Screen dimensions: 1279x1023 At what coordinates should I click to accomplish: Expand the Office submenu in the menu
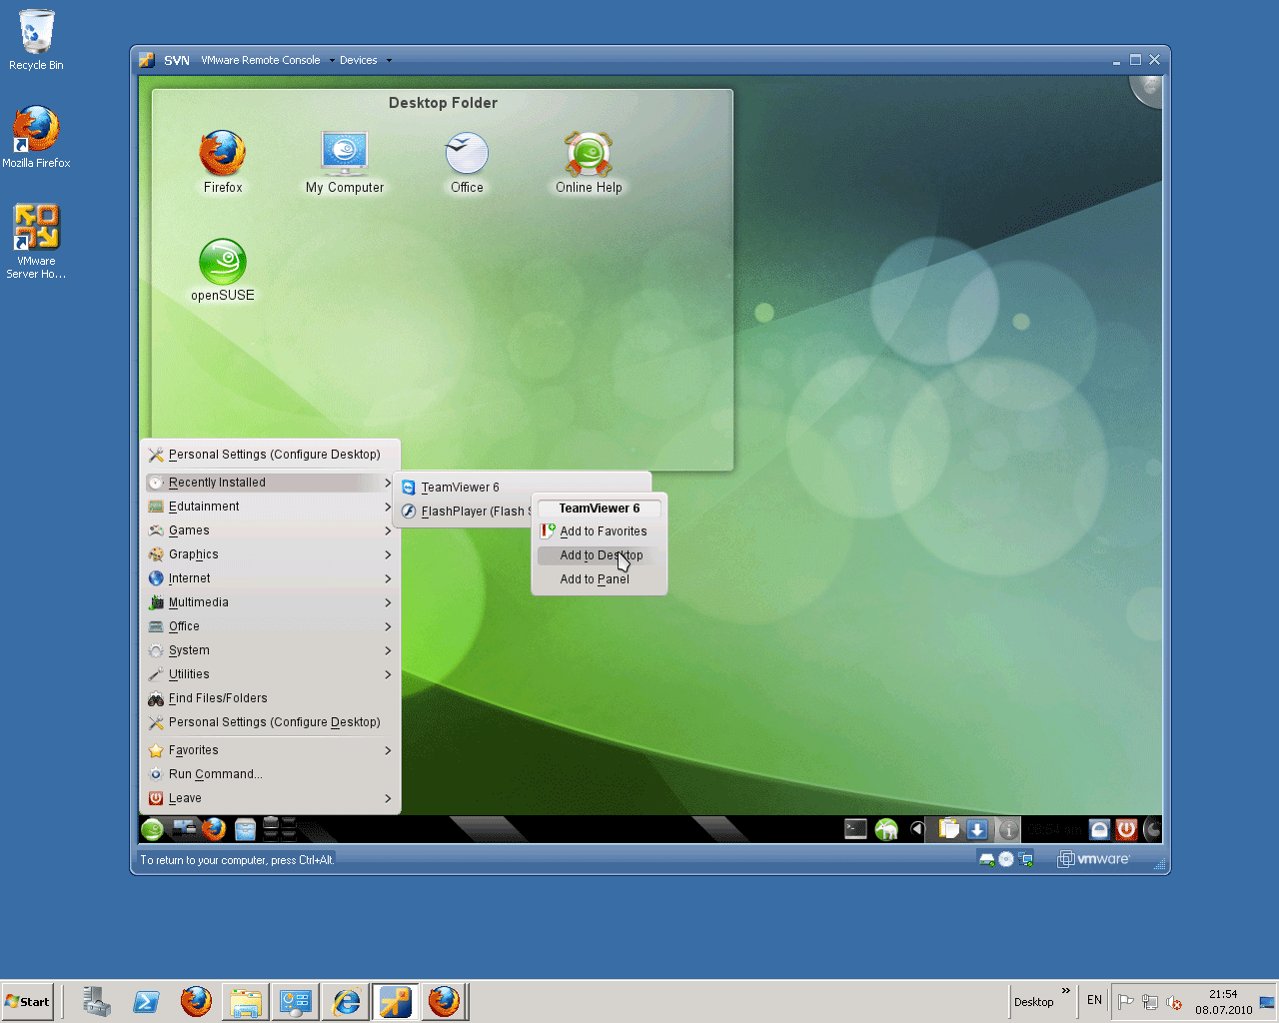click(x=271, y=626)
